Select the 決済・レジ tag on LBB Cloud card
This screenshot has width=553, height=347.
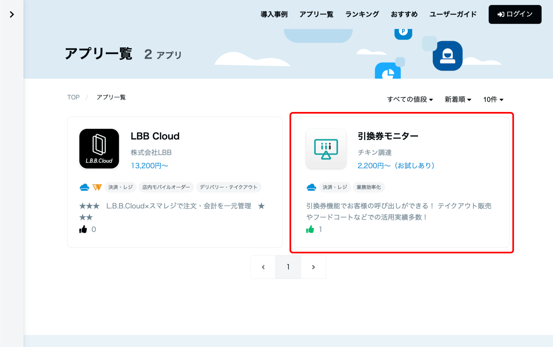pos(120,187)
